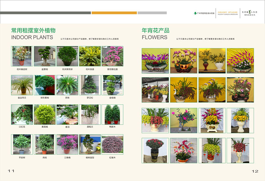
Task: Click the green figure icon beside 生态融入生活
Action: click(x=249, y=12)
